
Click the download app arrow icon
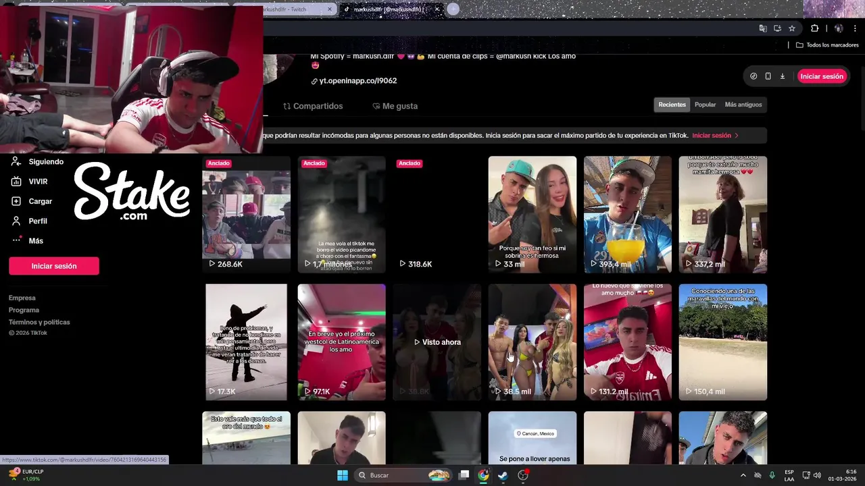[x=783, y=76]
